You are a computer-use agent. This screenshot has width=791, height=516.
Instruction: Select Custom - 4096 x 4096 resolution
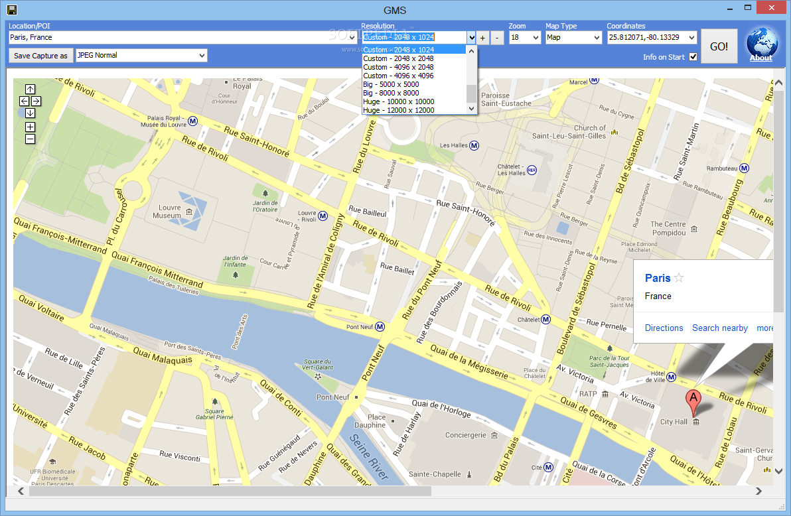414,76
